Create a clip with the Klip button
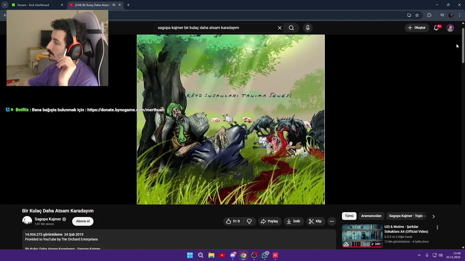The height and width of the screenshot is (261, 465). (x=315, y=221)
